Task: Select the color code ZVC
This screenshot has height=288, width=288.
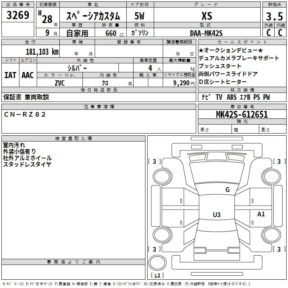Action: pyautogui.click(x=59, y=83)
